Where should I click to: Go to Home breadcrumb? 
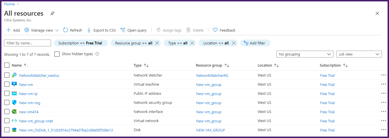click(9, 4)
